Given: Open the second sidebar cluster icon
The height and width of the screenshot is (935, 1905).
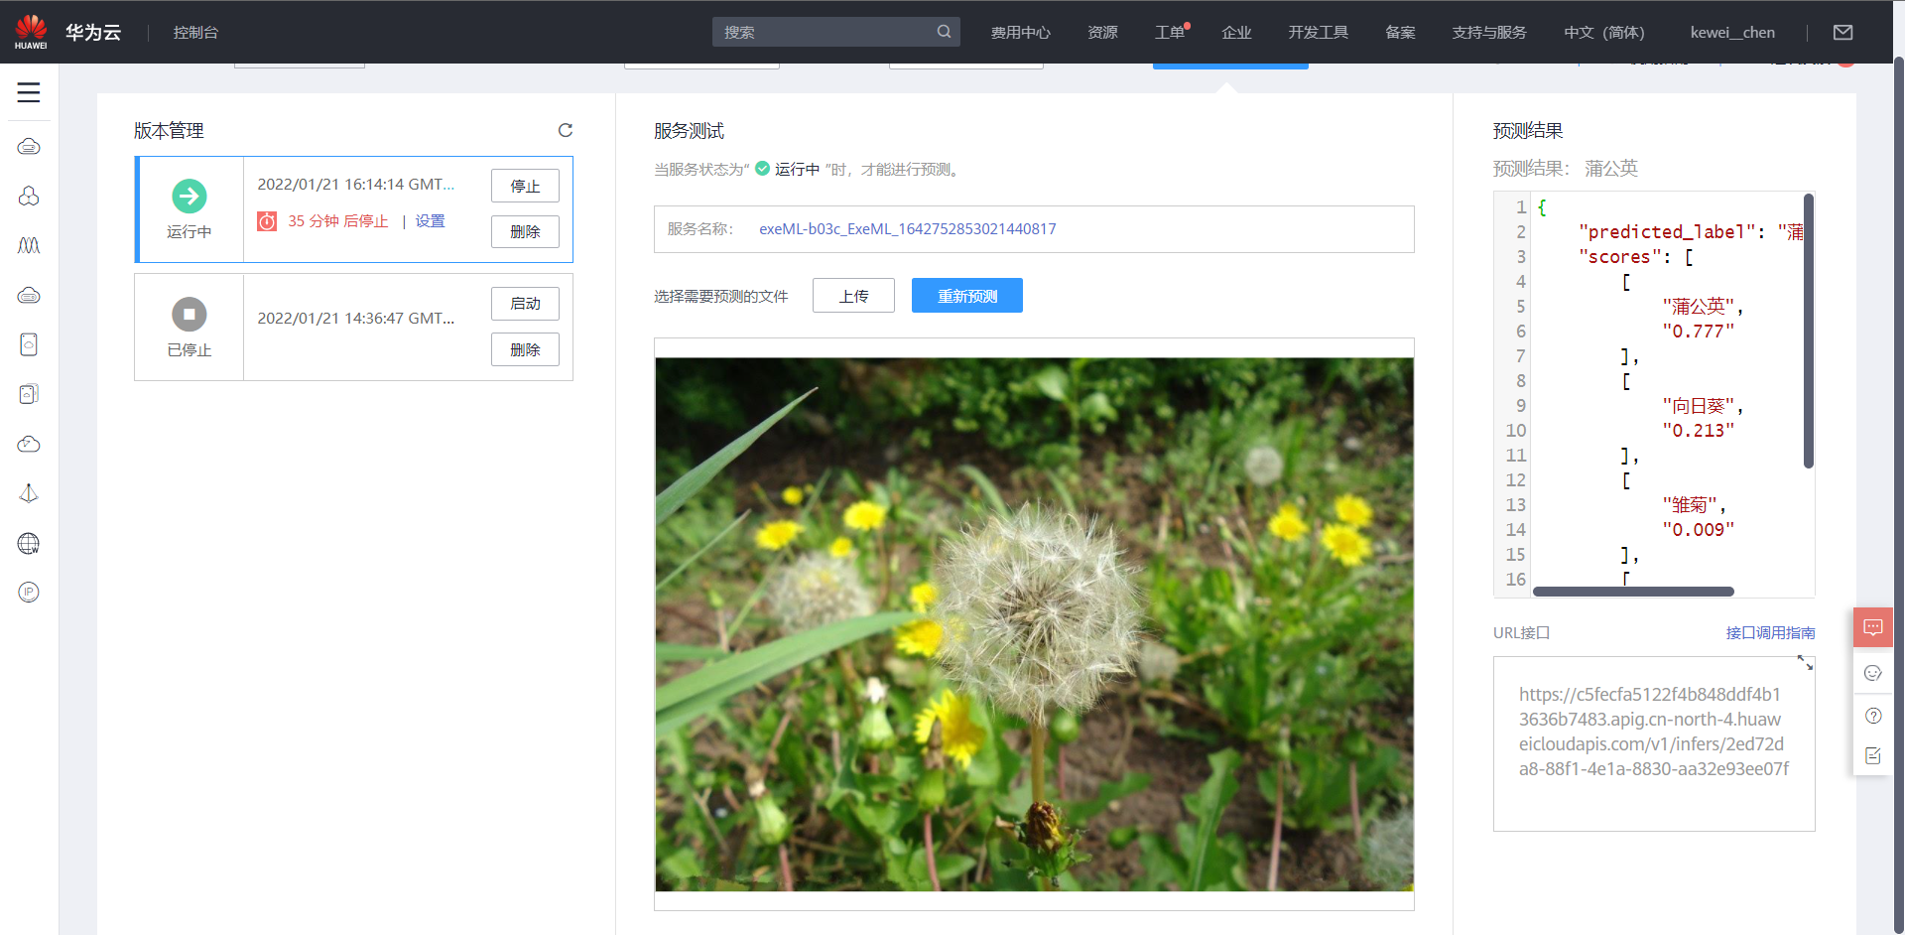Looking at the screenshot, I should (x=29, y=197).
